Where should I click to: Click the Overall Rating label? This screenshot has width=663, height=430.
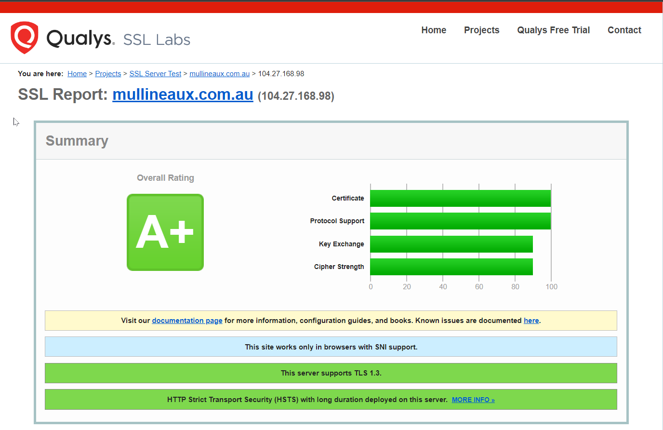point(165,178)
